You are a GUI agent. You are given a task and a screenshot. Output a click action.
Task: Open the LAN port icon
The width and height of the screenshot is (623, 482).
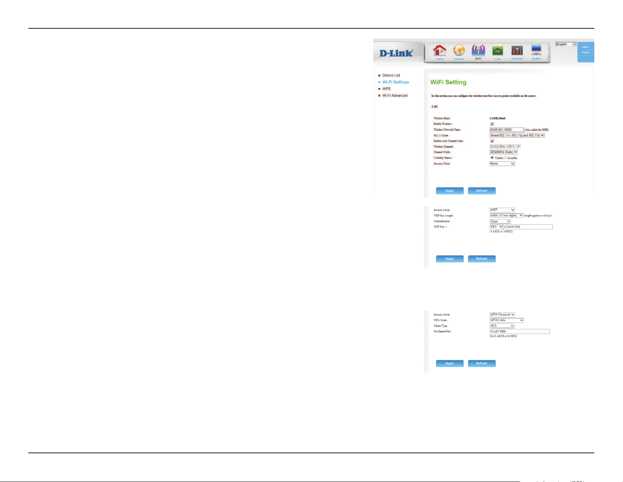[x=498, y=50]
